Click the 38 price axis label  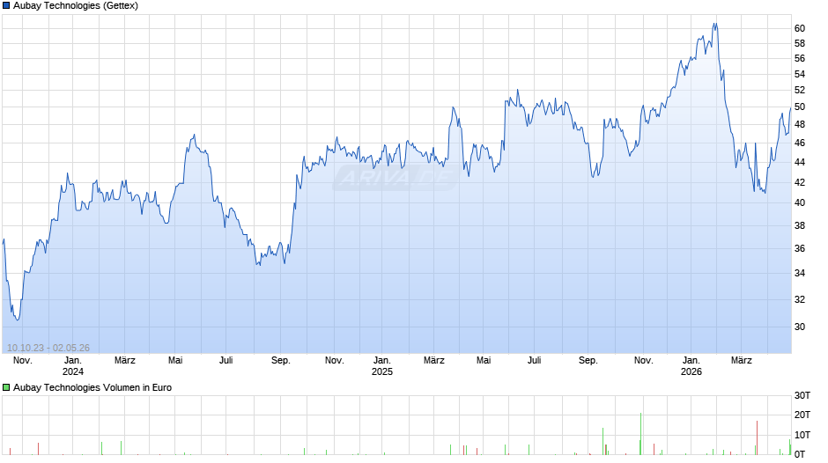pos(800,225)
